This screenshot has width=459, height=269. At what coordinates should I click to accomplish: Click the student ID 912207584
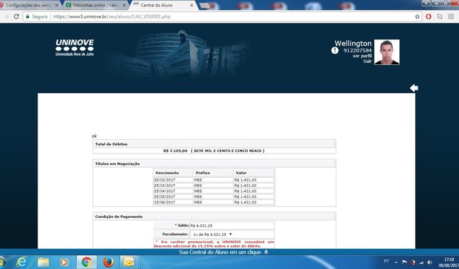click(x=357, y=51)
